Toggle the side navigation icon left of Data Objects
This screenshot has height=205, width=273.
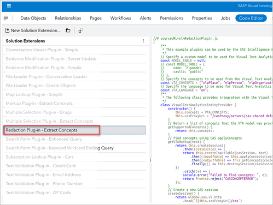[6, 18]
